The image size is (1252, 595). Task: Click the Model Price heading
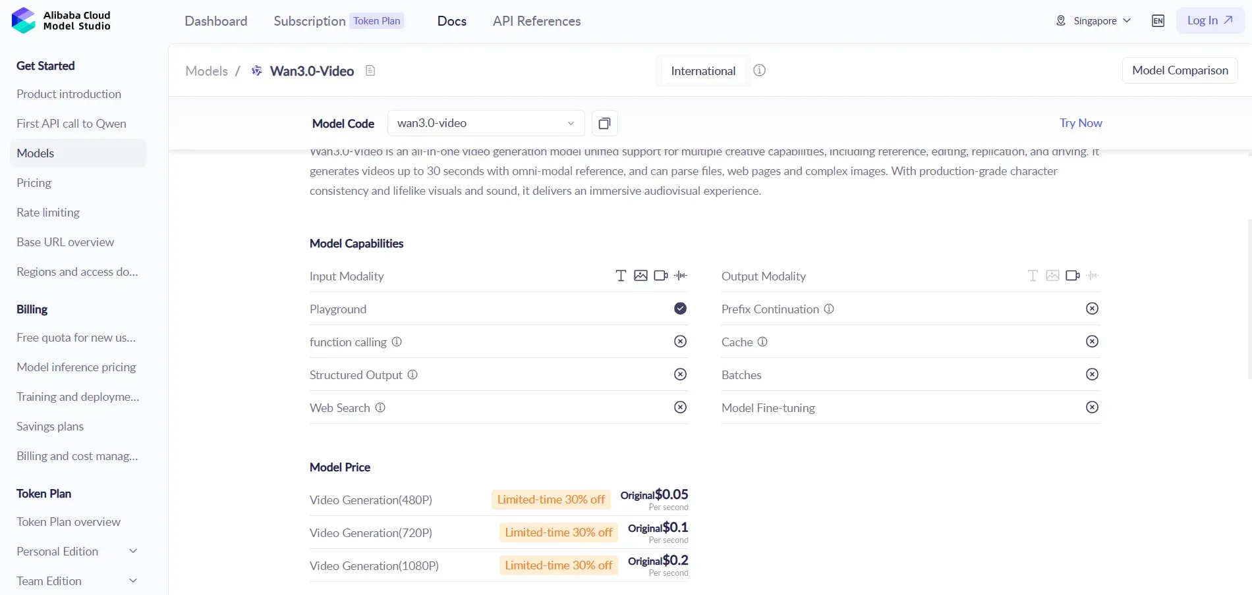tap(340, 467)
